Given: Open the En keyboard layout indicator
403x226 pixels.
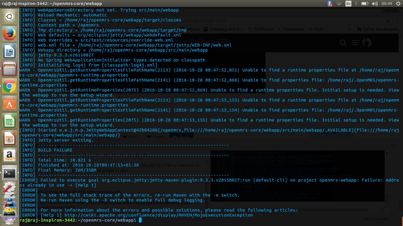Looking at the screenshot, I should [348, 4].
